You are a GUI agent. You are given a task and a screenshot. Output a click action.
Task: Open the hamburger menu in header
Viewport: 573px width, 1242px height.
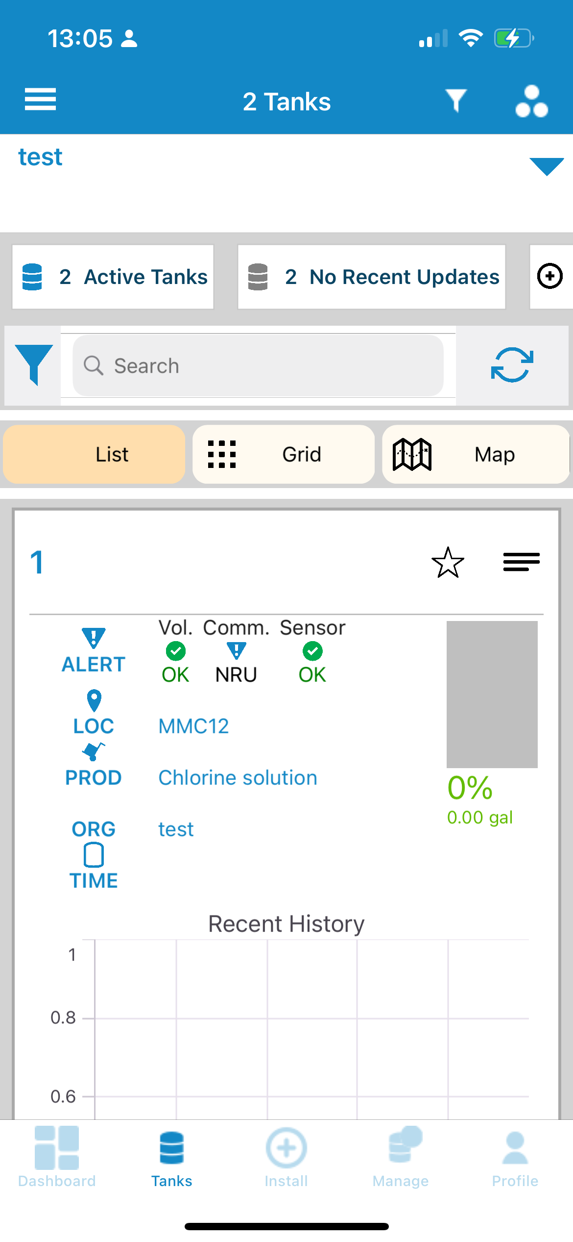40,100
